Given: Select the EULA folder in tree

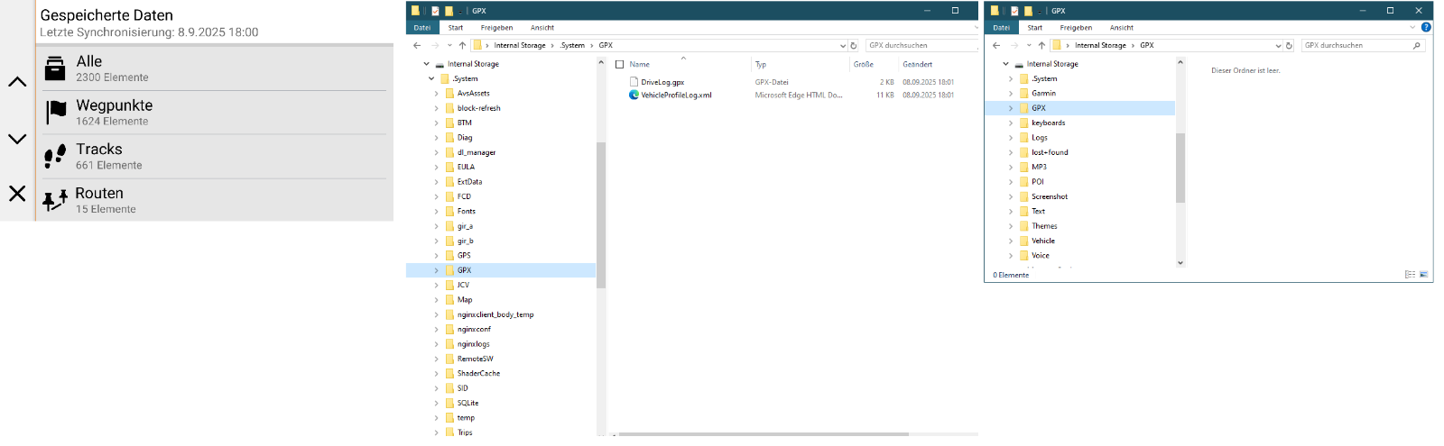Looking at the screenshot, I should [x=466, y=167].
